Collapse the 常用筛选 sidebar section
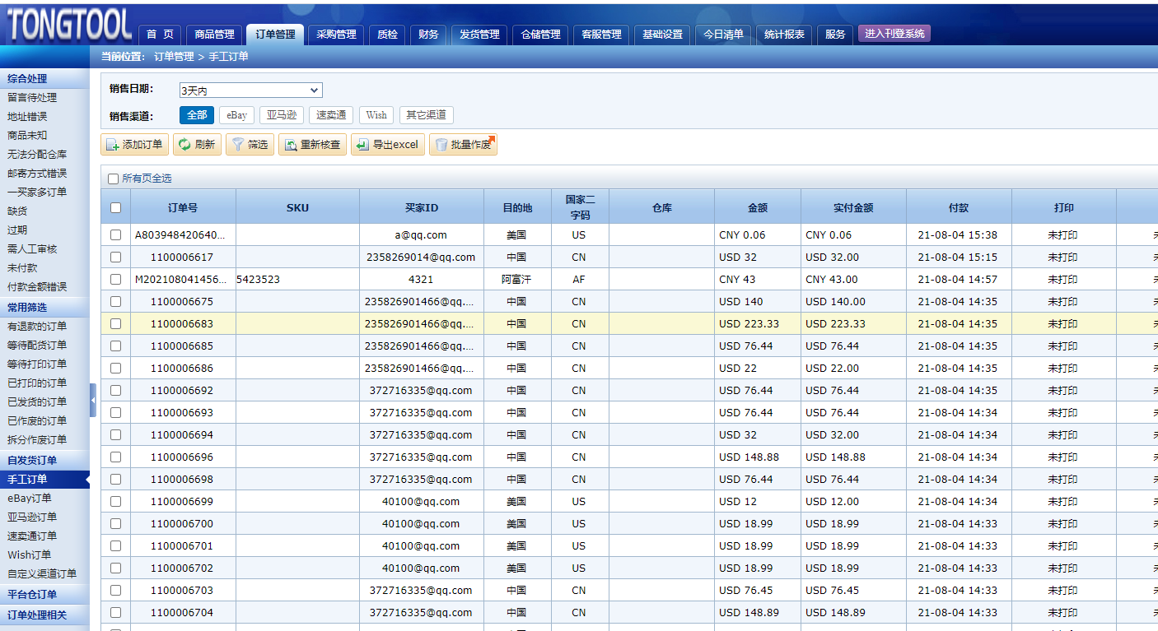Screen dimensions: 1158x631 (44, 307)
